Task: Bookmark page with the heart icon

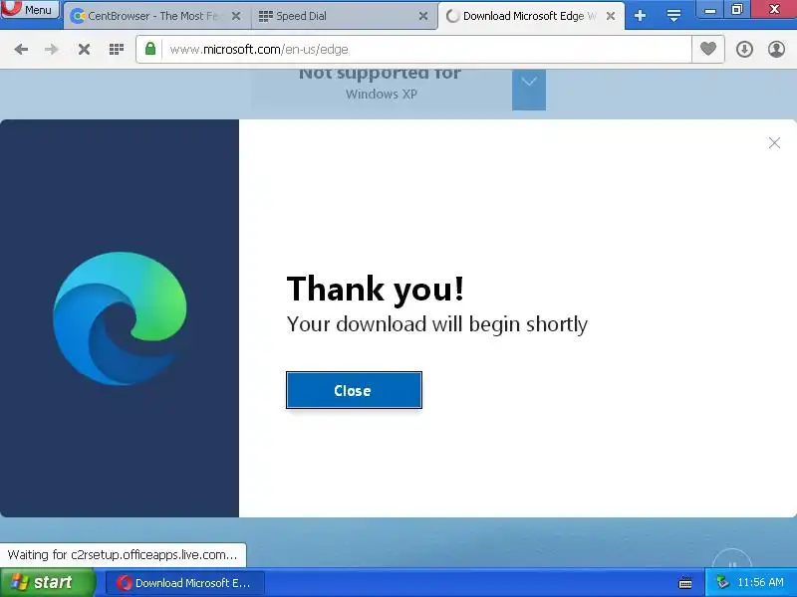Action: point(708,49)
